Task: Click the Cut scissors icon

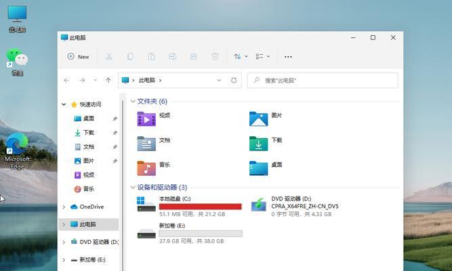Action: point(108,56)
